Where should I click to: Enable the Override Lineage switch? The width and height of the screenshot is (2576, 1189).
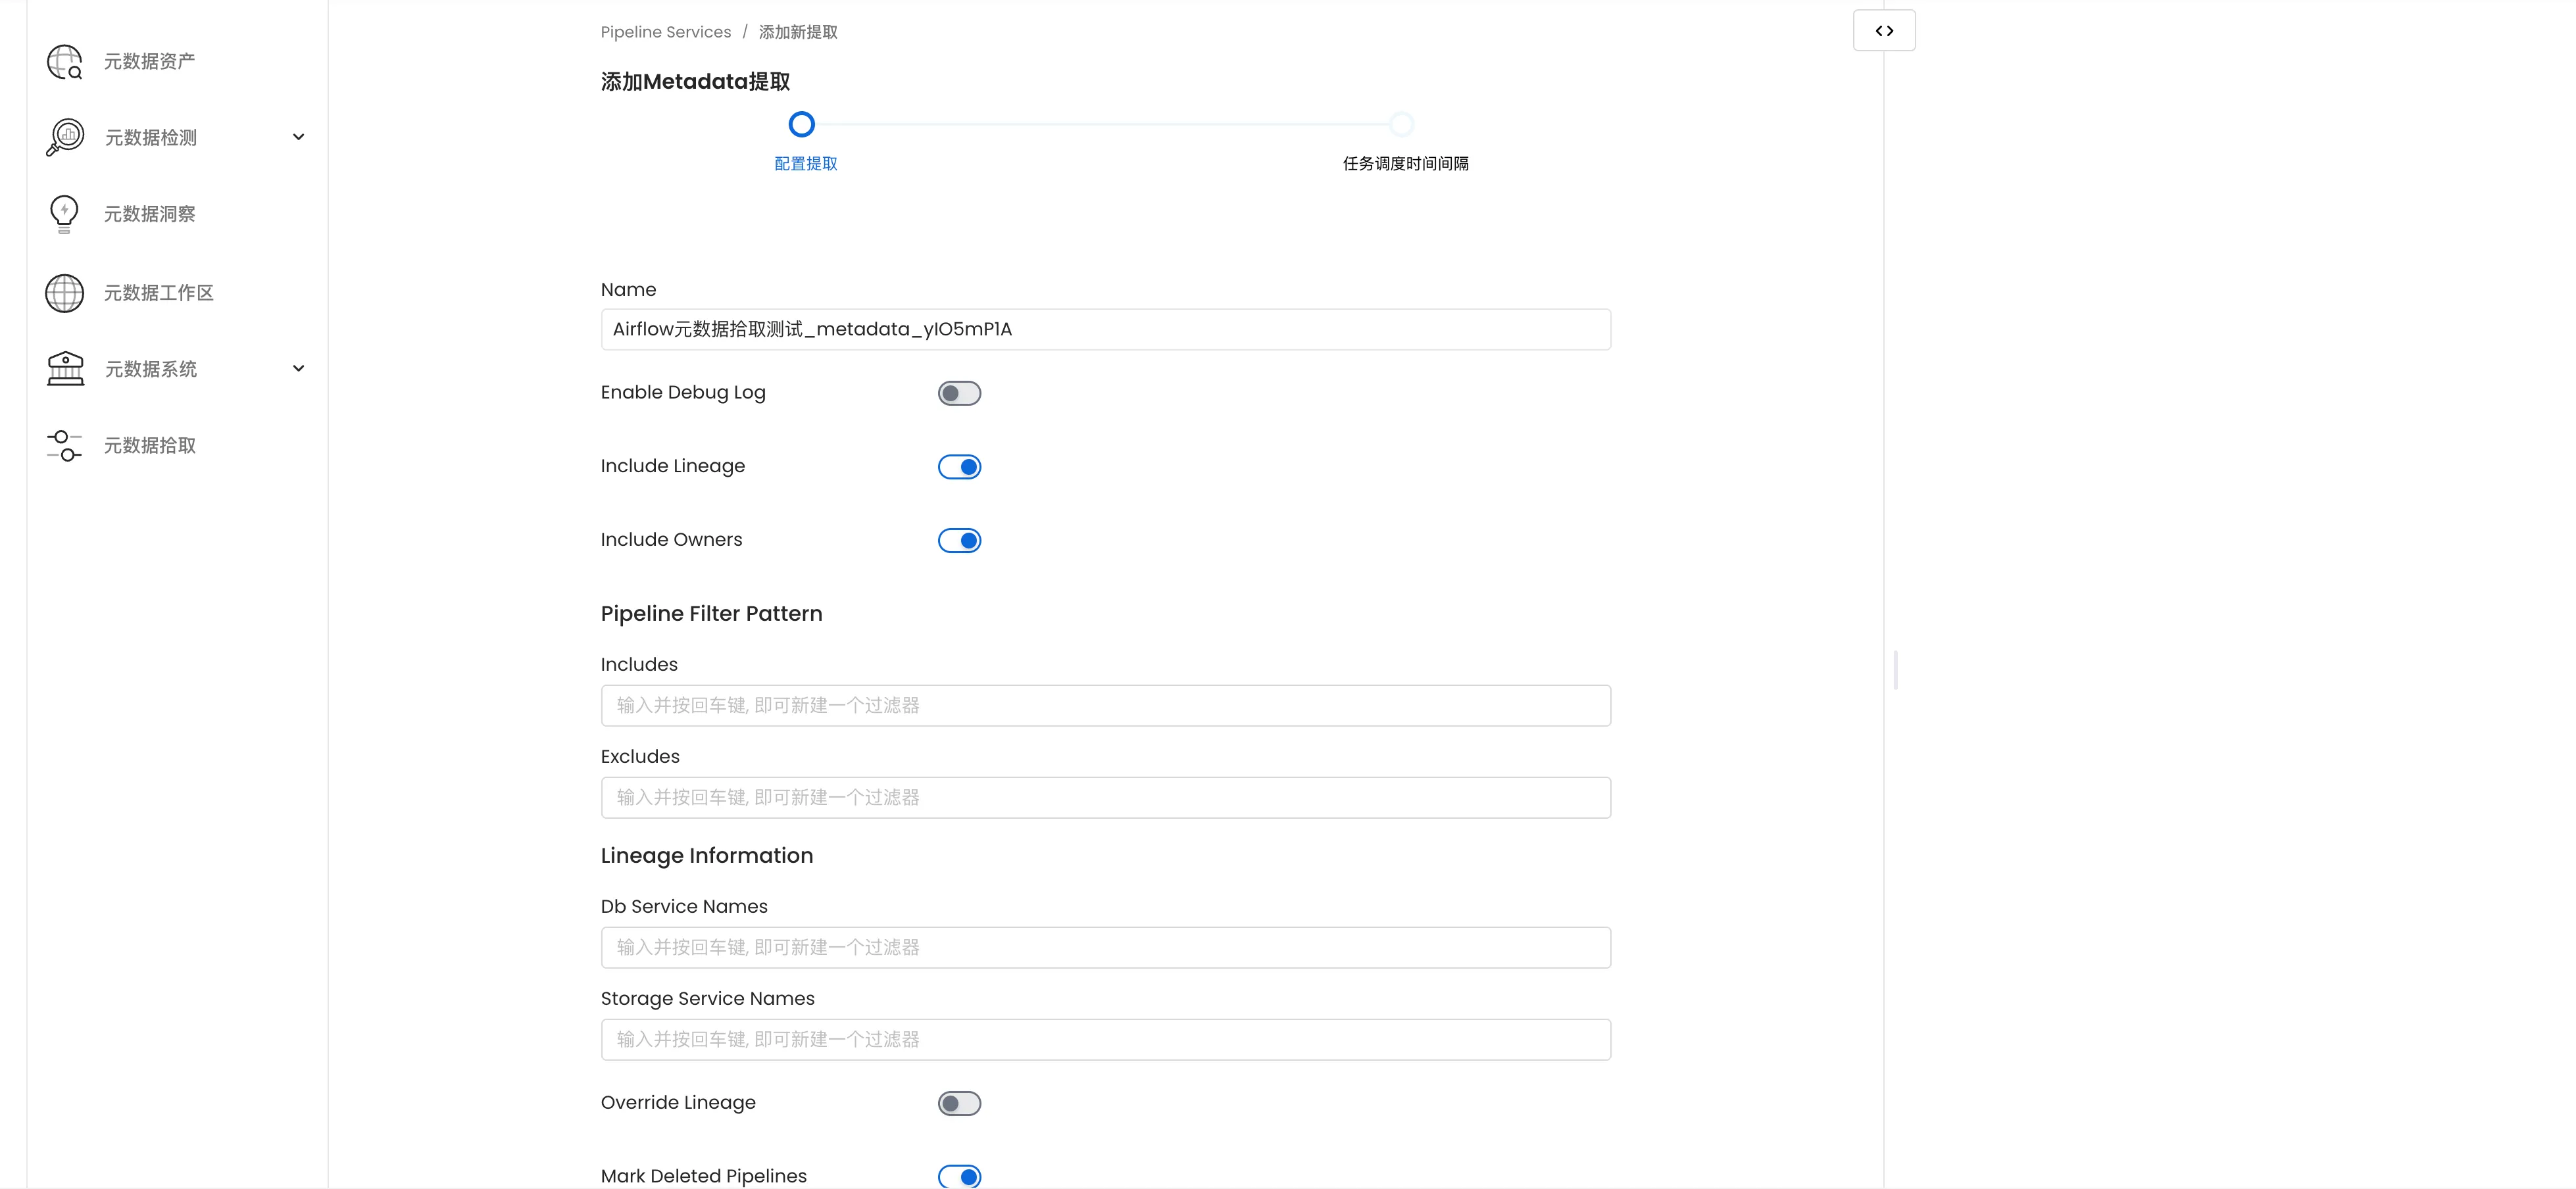click(959, 1103)
